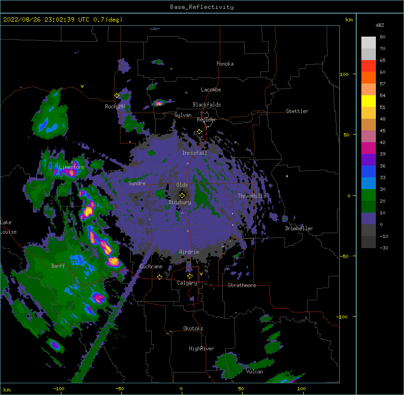This screenshot has height=395, width=404.
Task: Select the slate purple 0-10 dBZ legend band
Action: [368, 219]
